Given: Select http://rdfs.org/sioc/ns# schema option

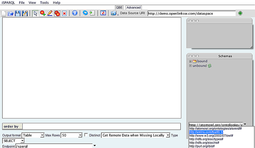Looking at the screenshot, I should click(x=204, y=143).
